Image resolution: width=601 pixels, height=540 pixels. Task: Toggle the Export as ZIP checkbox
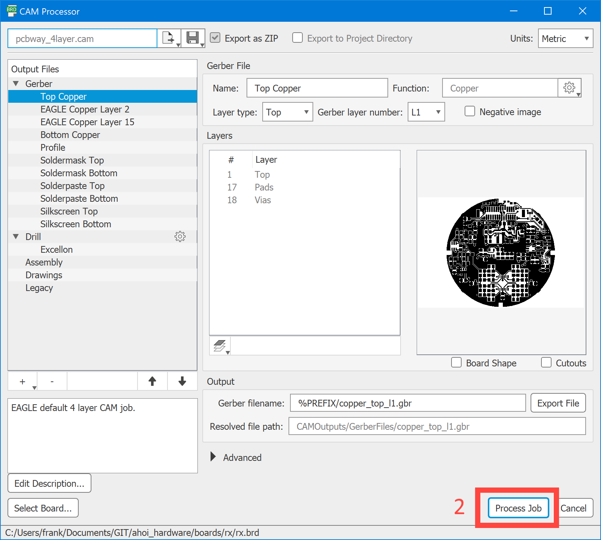[215, 38]
